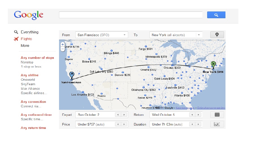The image size is (253, 146).
Task: Click the Google logo
Action: tap(29, 15)
